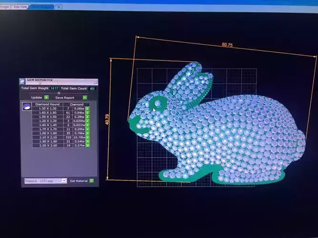Click the green arrow for 1.80 X 1.80 row
The height and width of the screenshot is (238, 318).
tap(88, 133)
